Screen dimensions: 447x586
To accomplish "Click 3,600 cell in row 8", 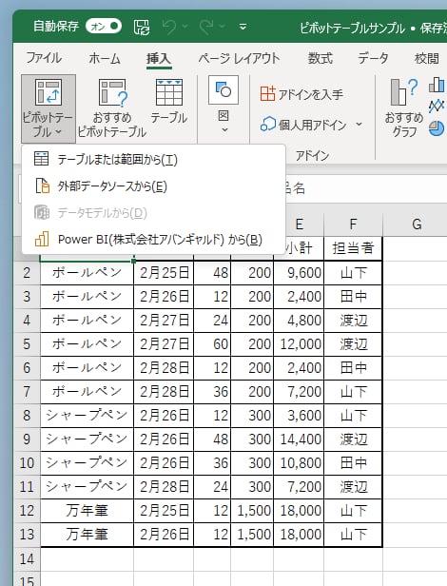I will click(299, 415).
